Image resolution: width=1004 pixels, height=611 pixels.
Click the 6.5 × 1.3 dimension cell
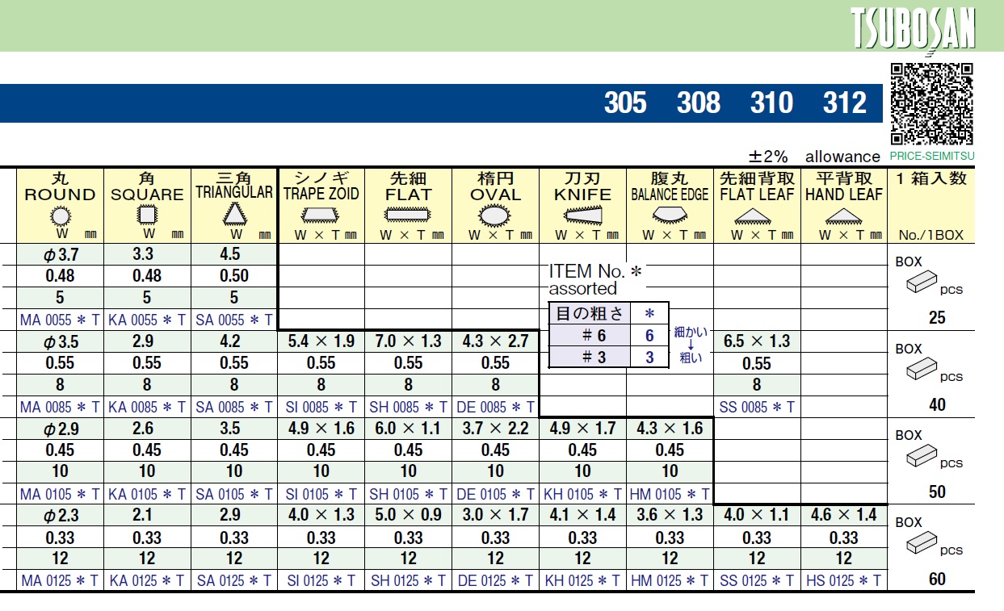click(x=757, y=341)
